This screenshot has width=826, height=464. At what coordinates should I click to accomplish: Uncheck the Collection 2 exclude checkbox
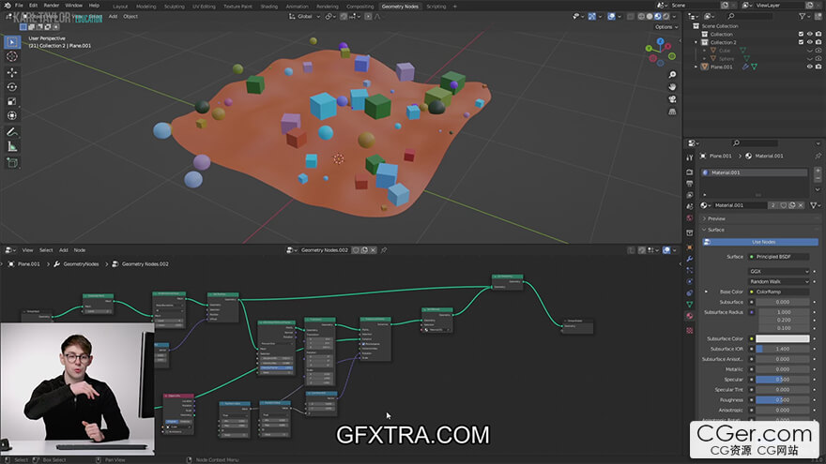(801, 42)
